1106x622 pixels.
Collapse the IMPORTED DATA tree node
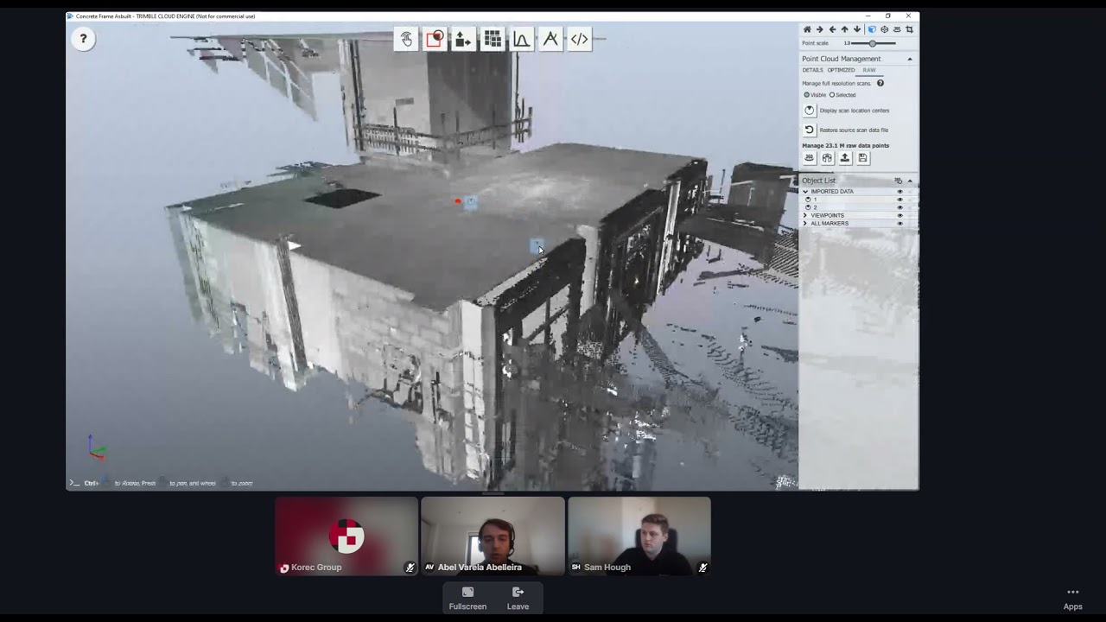(x=805, y=192)
